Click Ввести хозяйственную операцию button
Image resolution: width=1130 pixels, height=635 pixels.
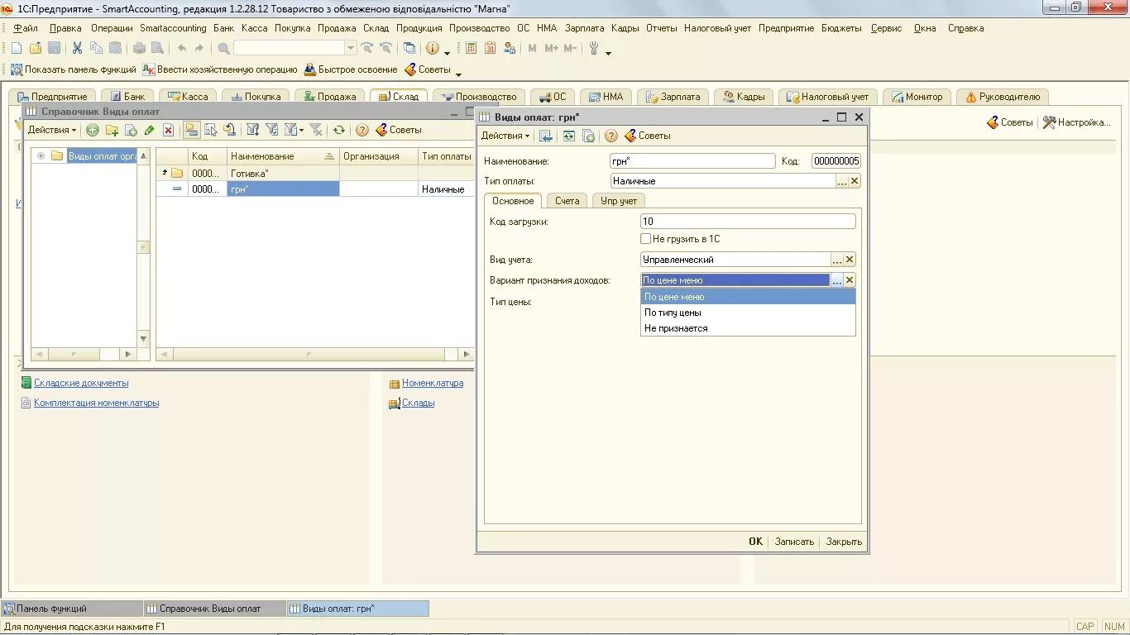220,69
